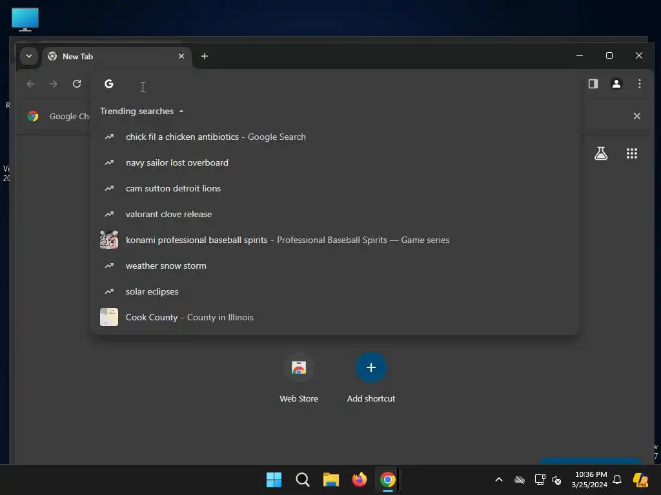Open File Explorer from taskbar

pos(331,480)
